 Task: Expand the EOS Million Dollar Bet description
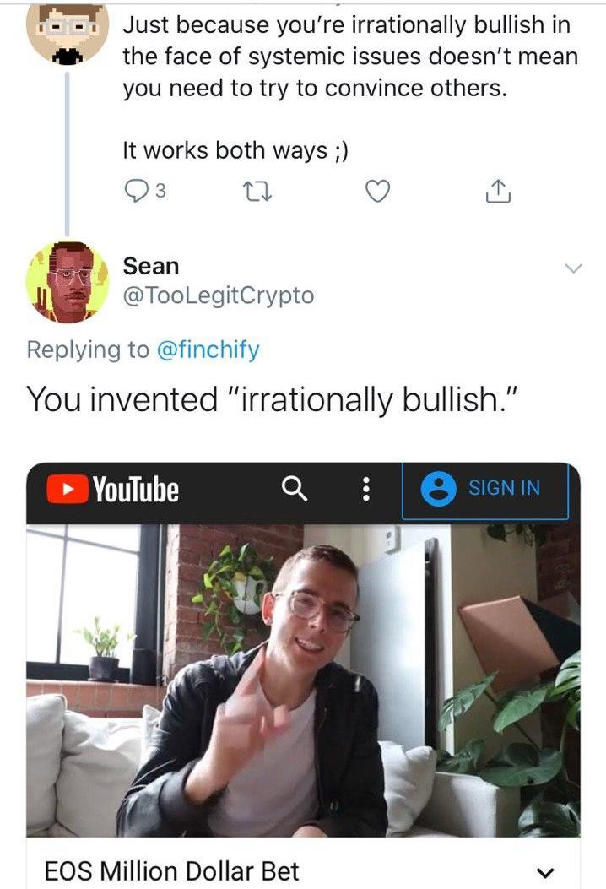pyautogui.click(x=545, y=872)
